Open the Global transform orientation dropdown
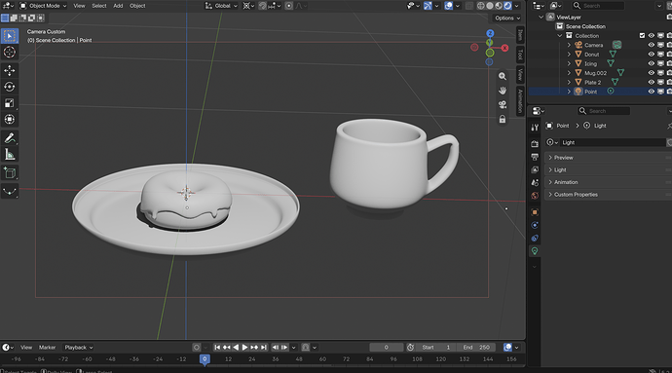 (222, 6)
